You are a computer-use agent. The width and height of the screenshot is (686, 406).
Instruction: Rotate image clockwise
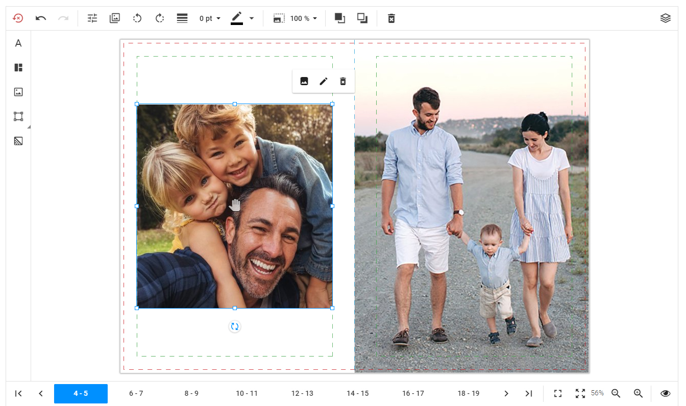(160, 18)
